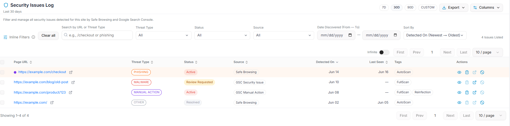Click the Inline Filters slider icon

(5, 37)
